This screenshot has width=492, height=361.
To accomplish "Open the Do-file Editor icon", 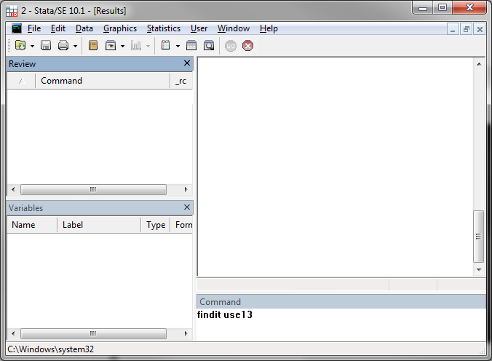I will 166,46.
